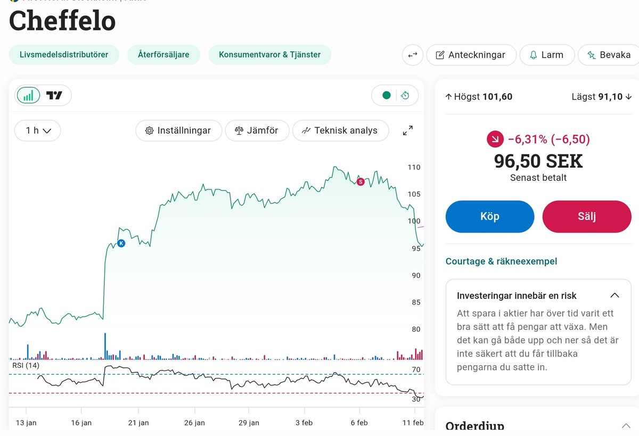Click the 110 price axis label

coord(414,167)
